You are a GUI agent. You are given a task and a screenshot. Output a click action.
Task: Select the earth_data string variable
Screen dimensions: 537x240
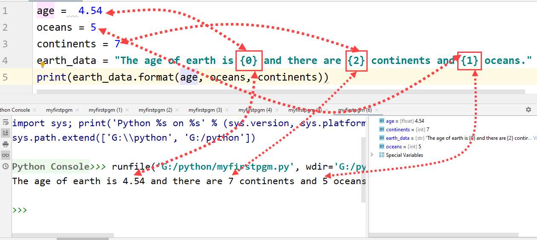[x=457, y=138]
